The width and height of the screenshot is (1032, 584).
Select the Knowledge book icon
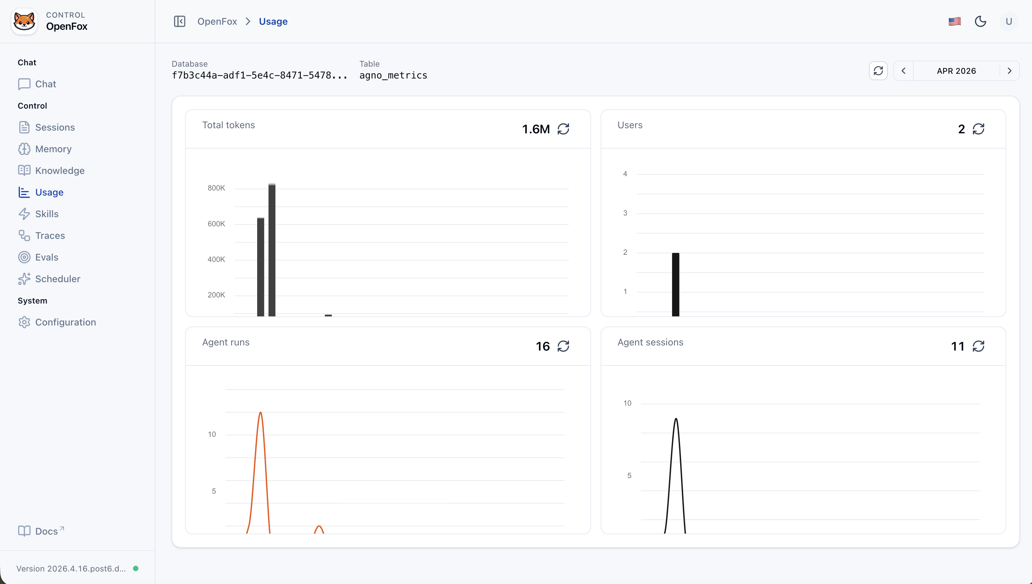(24, 171)
